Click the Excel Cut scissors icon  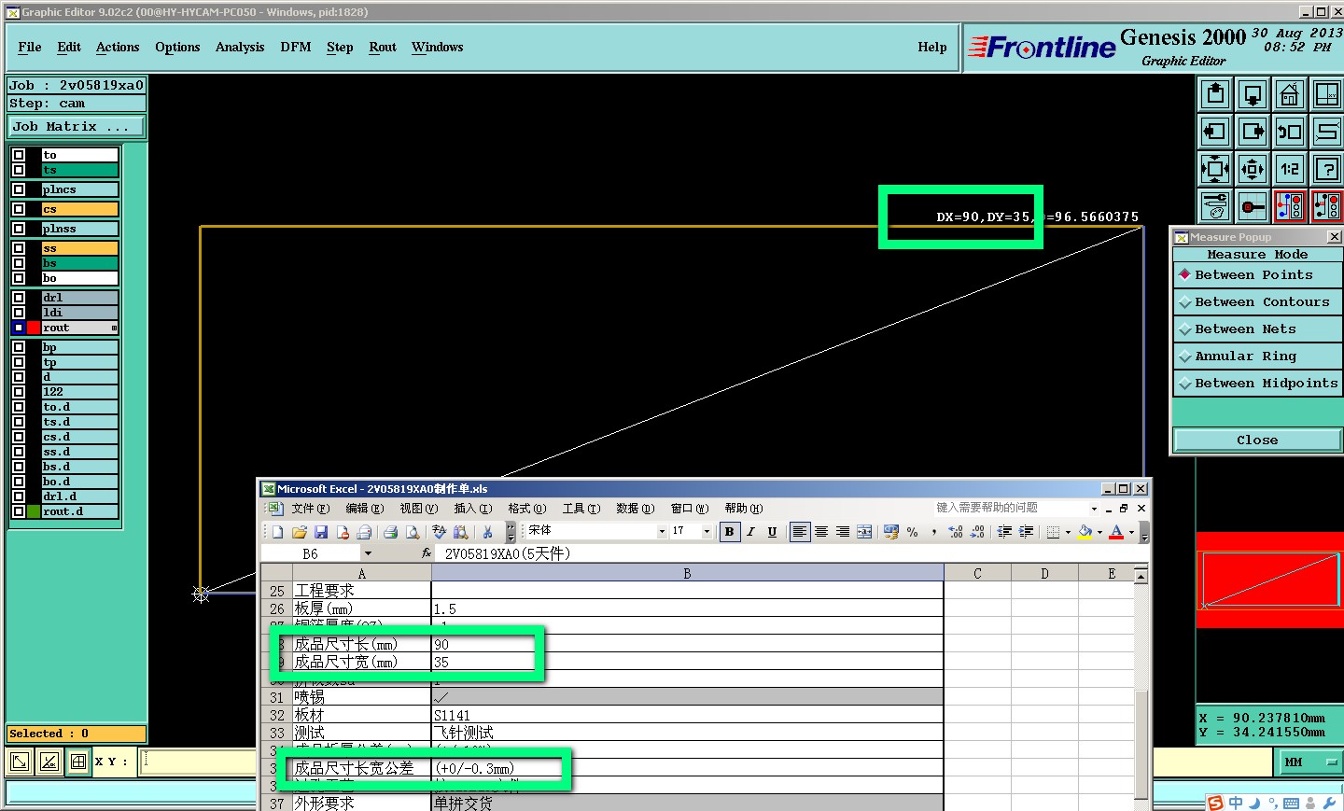coord(487,532)
